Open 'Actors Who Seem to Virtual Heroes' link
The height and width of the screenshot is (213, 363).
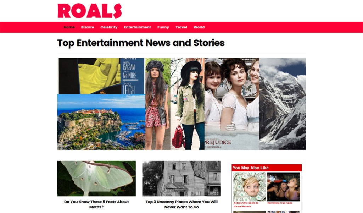tap(246, 204)
